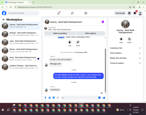146x115 pixels.
Task: Expand Media, files and links section
Action: click(125, 58)
